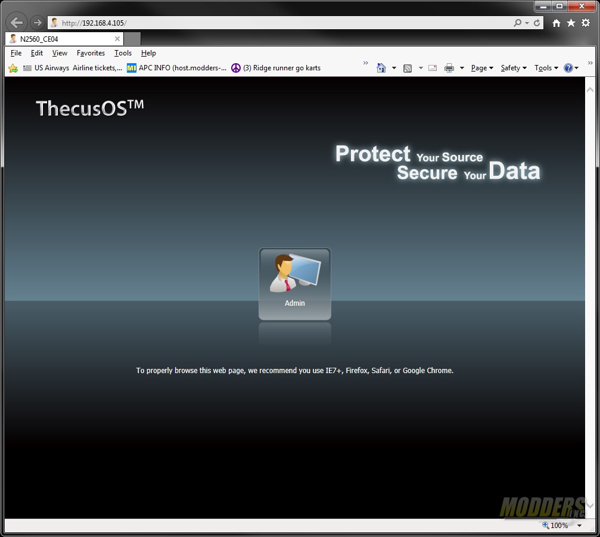Open a new blank tab
This screenshot has height=537, width=600.
click(132, 39)
